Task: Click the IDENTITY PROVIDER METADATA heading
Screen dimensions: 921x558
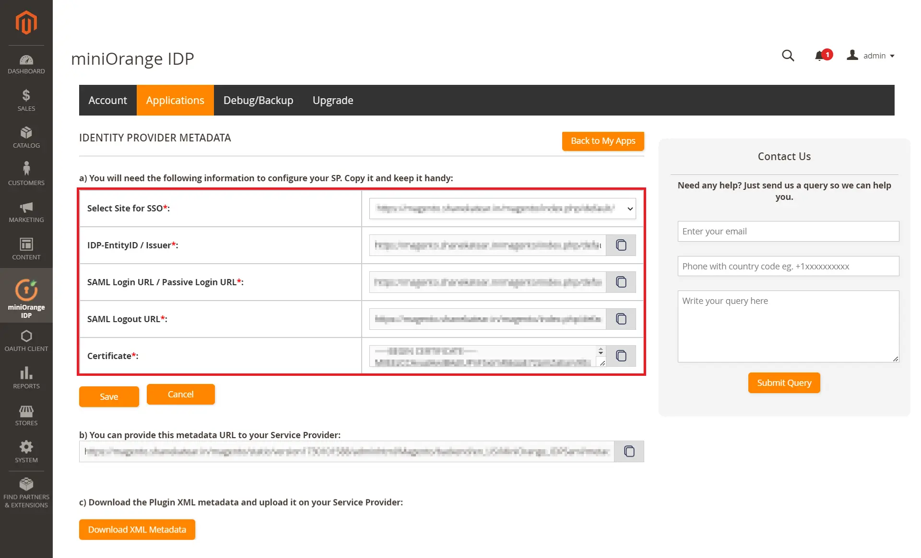Action: point(155,138)
